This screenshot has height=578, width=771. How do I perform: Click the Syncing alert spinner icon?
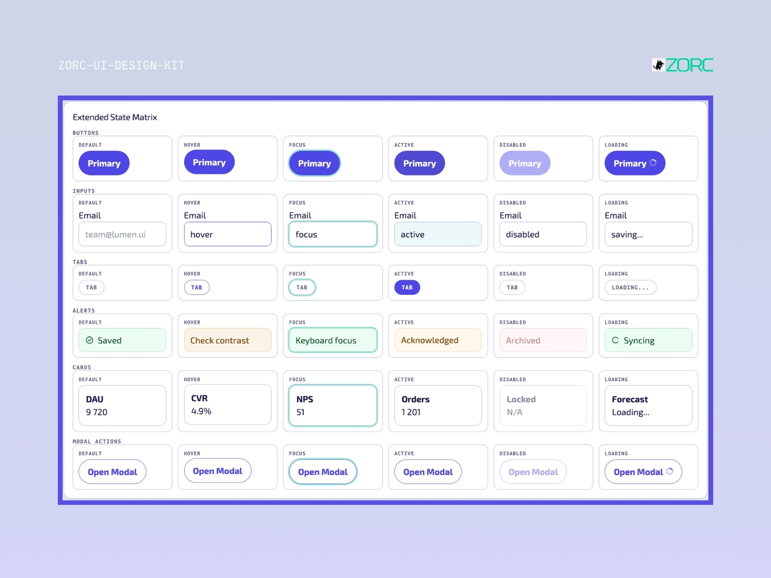click(x=615, y=340)
